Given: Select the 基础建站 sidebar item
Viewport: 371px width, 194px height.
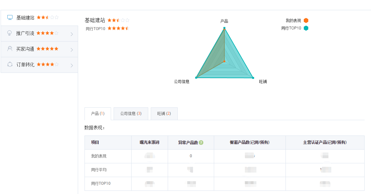Looking at the screenshot, I should [39, 18].
